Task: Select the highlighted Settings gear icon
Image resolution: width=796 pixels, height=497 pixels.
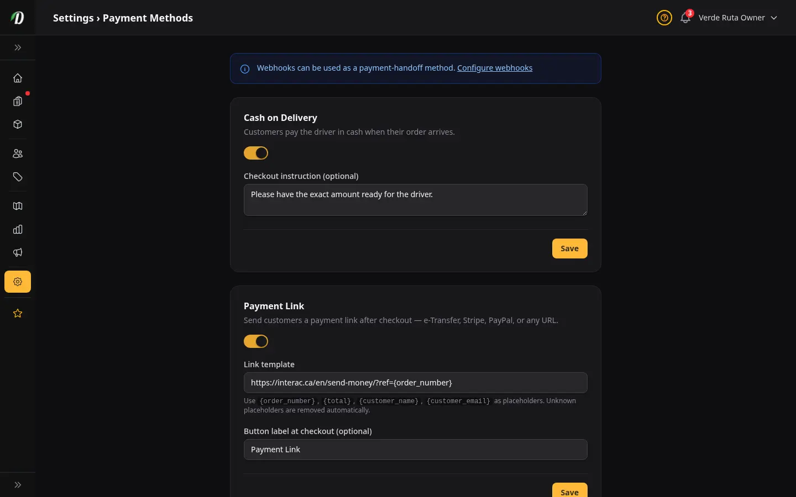Action: [18, 282]
